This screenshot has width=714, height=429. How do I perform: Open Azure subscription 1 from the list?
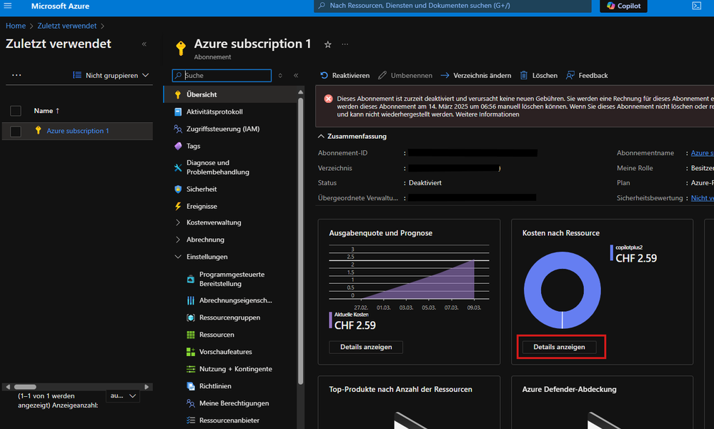78,131
